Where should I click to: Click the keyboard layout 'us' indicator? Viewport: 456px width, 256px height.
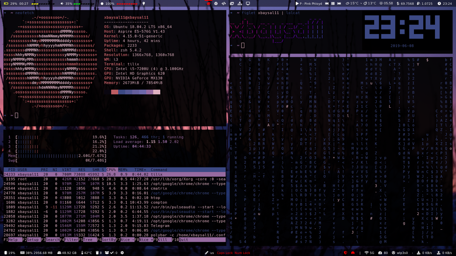[212, 253]
